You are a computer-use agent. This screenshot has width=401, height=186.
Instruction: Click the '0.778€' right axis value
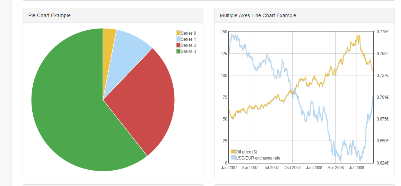(383, 31)
